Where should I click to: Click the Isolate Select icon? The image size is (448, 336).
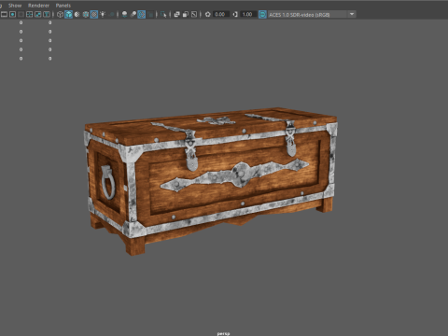point(163,14)
